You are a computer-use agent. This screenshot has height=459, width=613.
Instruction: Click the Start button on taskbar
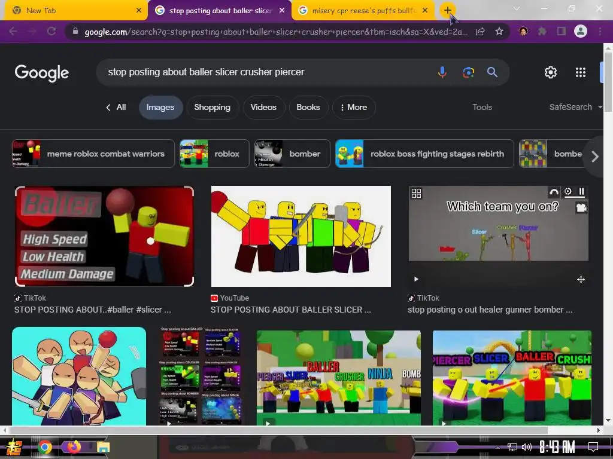click(14, 447)
